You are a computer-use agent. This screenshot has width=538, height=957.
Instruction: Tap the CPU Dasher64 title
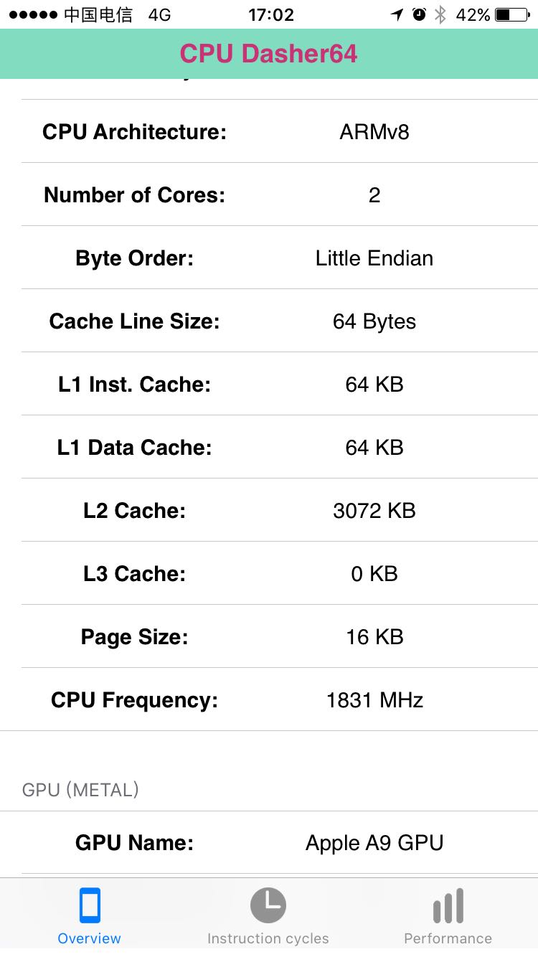(268, 54)
